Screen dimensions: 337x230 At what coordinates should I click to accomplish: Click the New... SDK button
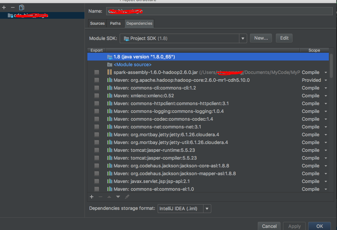pos(261,38)
